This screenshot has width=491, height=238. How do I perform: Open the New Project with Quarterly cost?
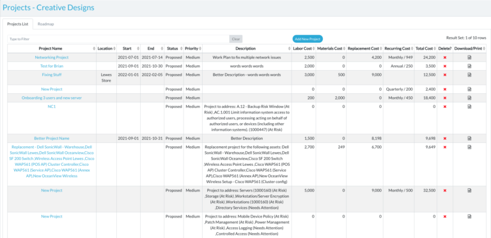pyautogui.click(x=52, y=89)
